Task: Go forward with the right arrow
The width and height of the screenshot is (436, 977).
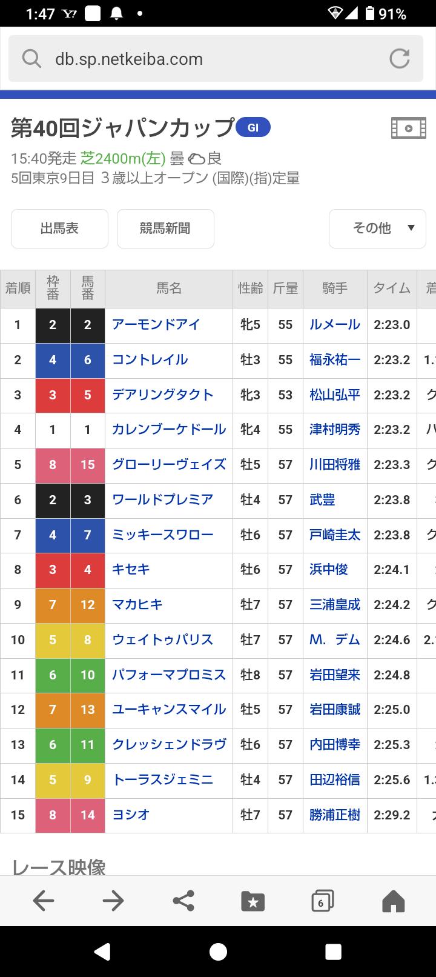Action: 113,901
